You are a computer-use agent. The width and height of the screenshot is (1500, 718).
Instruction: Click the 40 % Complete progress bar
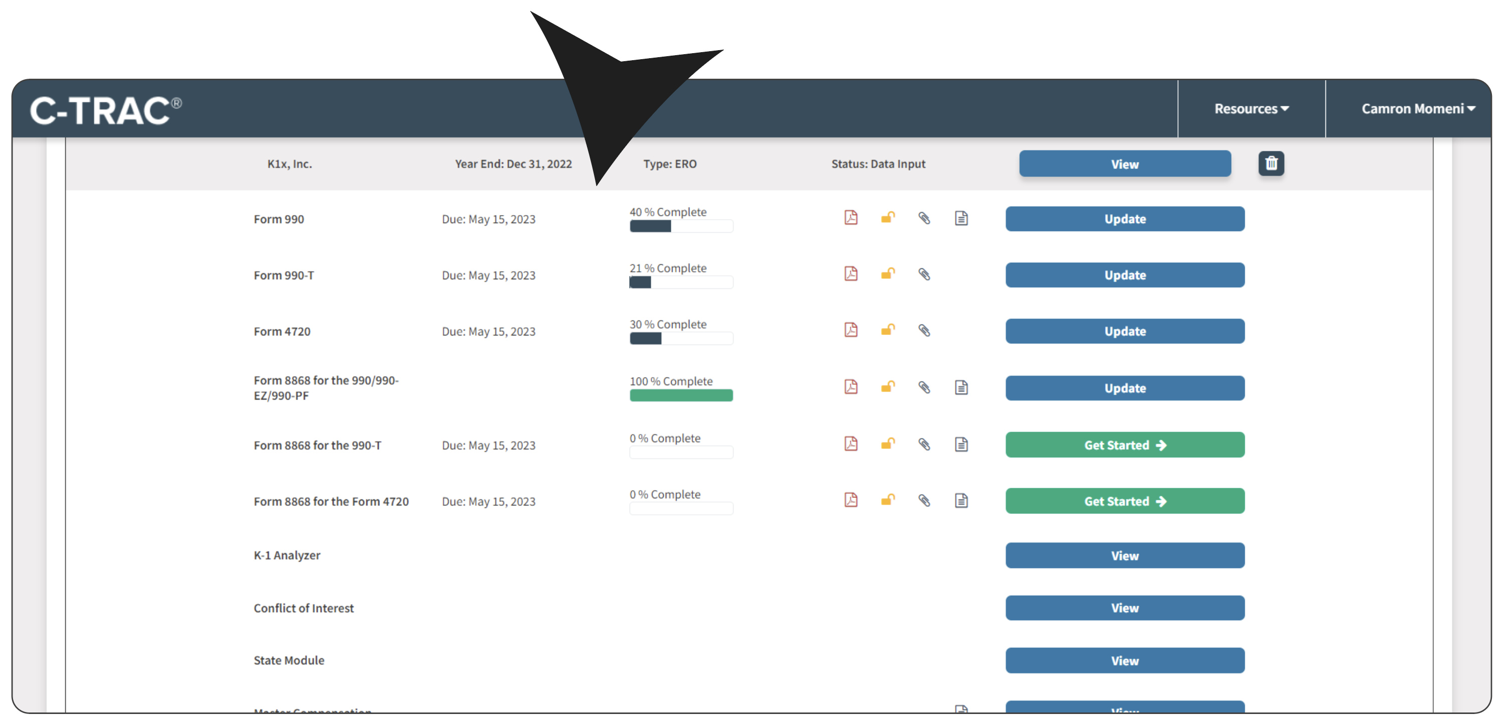(x=681, y=226)
